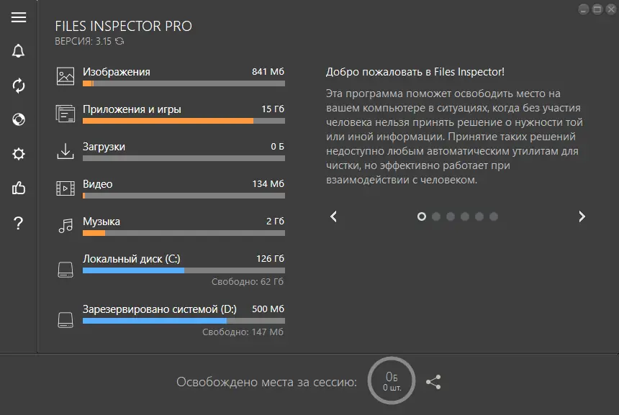The height and width of the screenshot is (415, 619).
Task: Select the Приложения и игры icon
Action: [66, 114]
